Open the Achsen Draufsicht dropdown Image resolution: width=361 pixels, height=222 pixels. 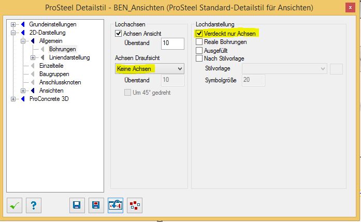(x=150, y=68)
